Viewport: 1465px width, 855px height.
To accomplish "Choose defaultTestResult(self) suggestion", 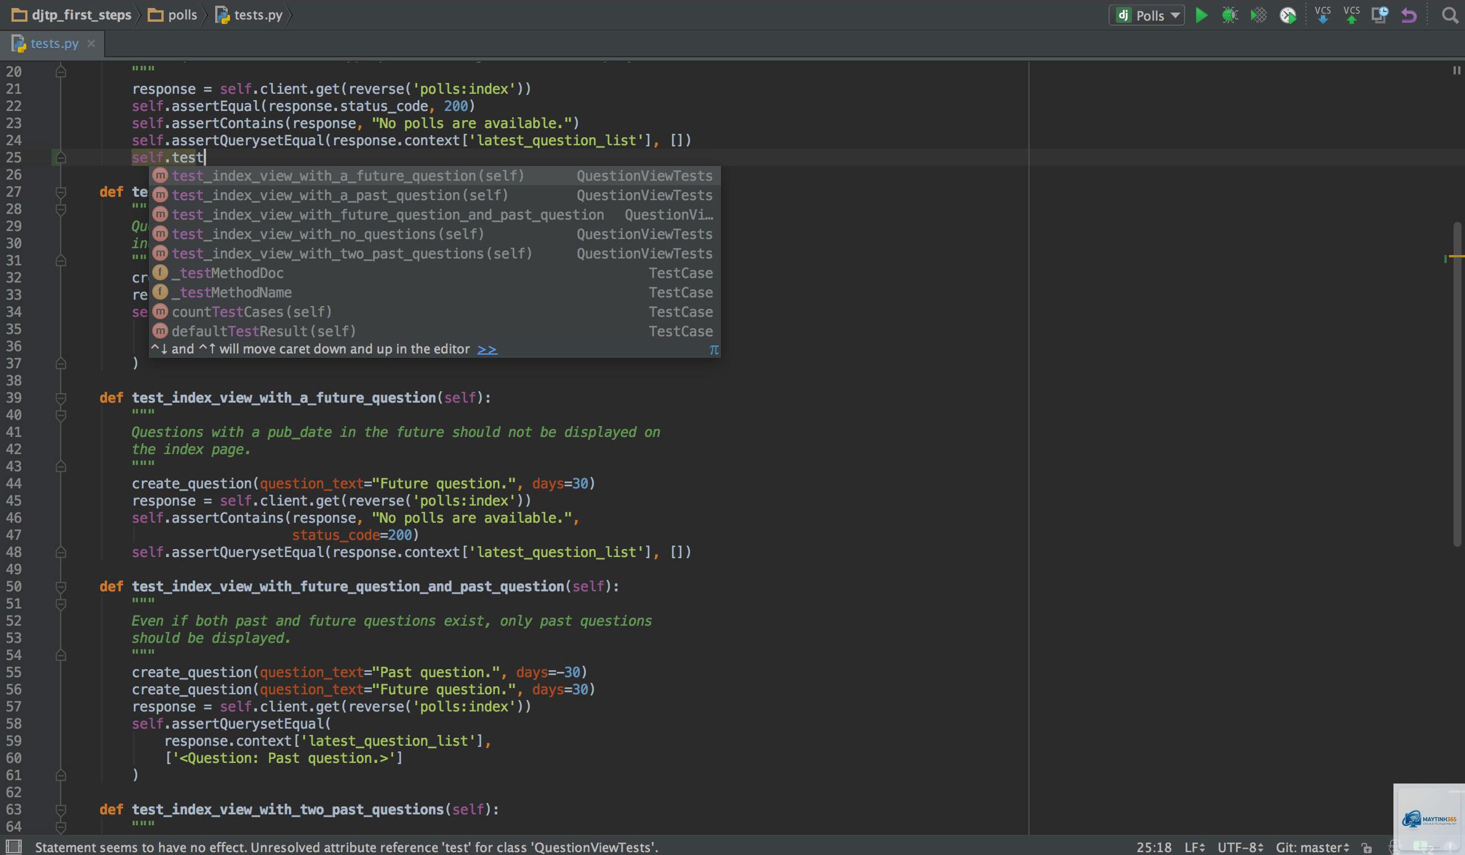I will point(434,332).
